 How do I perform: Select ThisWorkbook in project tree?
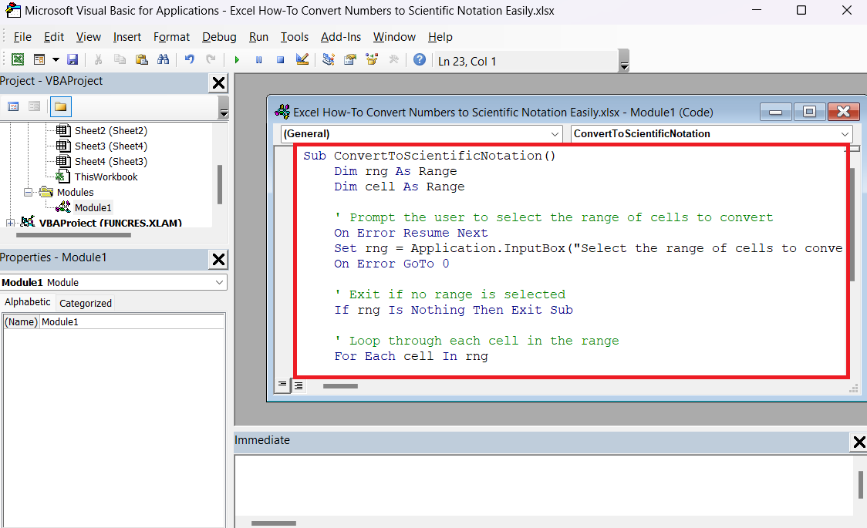(106, 177)
